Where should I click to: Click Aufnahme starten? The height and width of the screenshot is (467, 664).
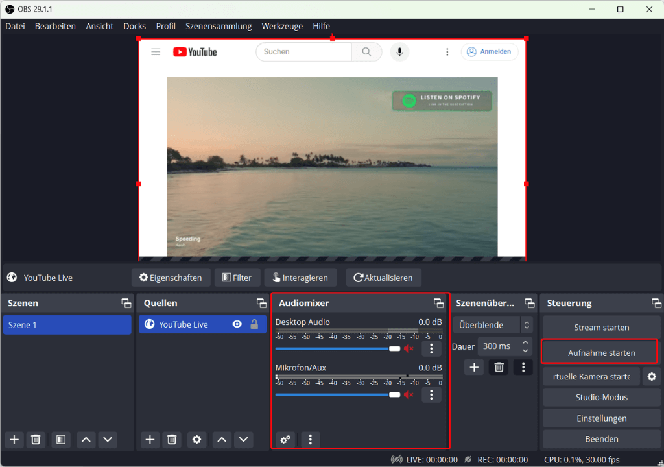(x=600, y=353)
